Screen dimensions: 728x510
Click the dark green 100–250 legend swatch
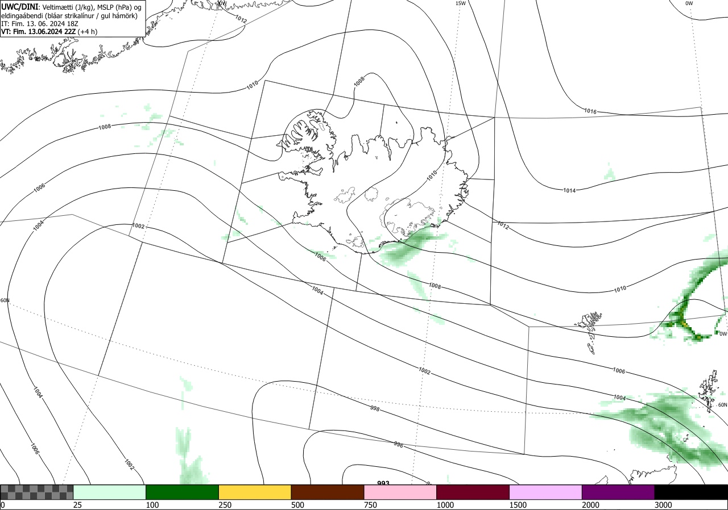click(x=182, y=492)
